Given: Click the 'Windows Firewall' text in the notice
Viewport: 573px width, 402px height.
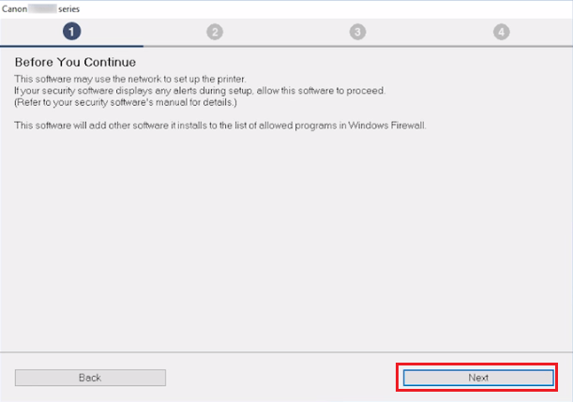Looking at the screenshot, I should pos(387,126).
